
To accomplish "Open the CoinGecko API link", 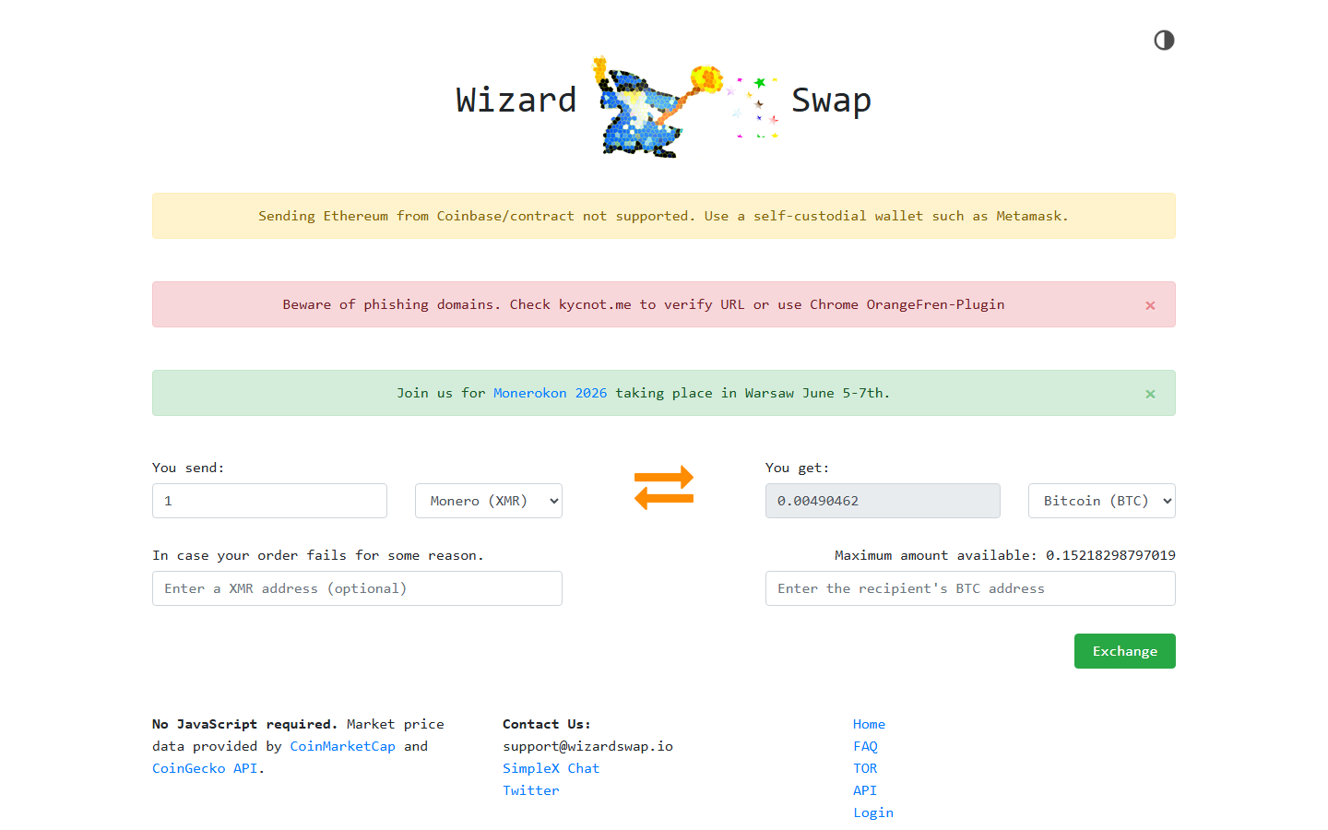I will [x=205, y=768].
